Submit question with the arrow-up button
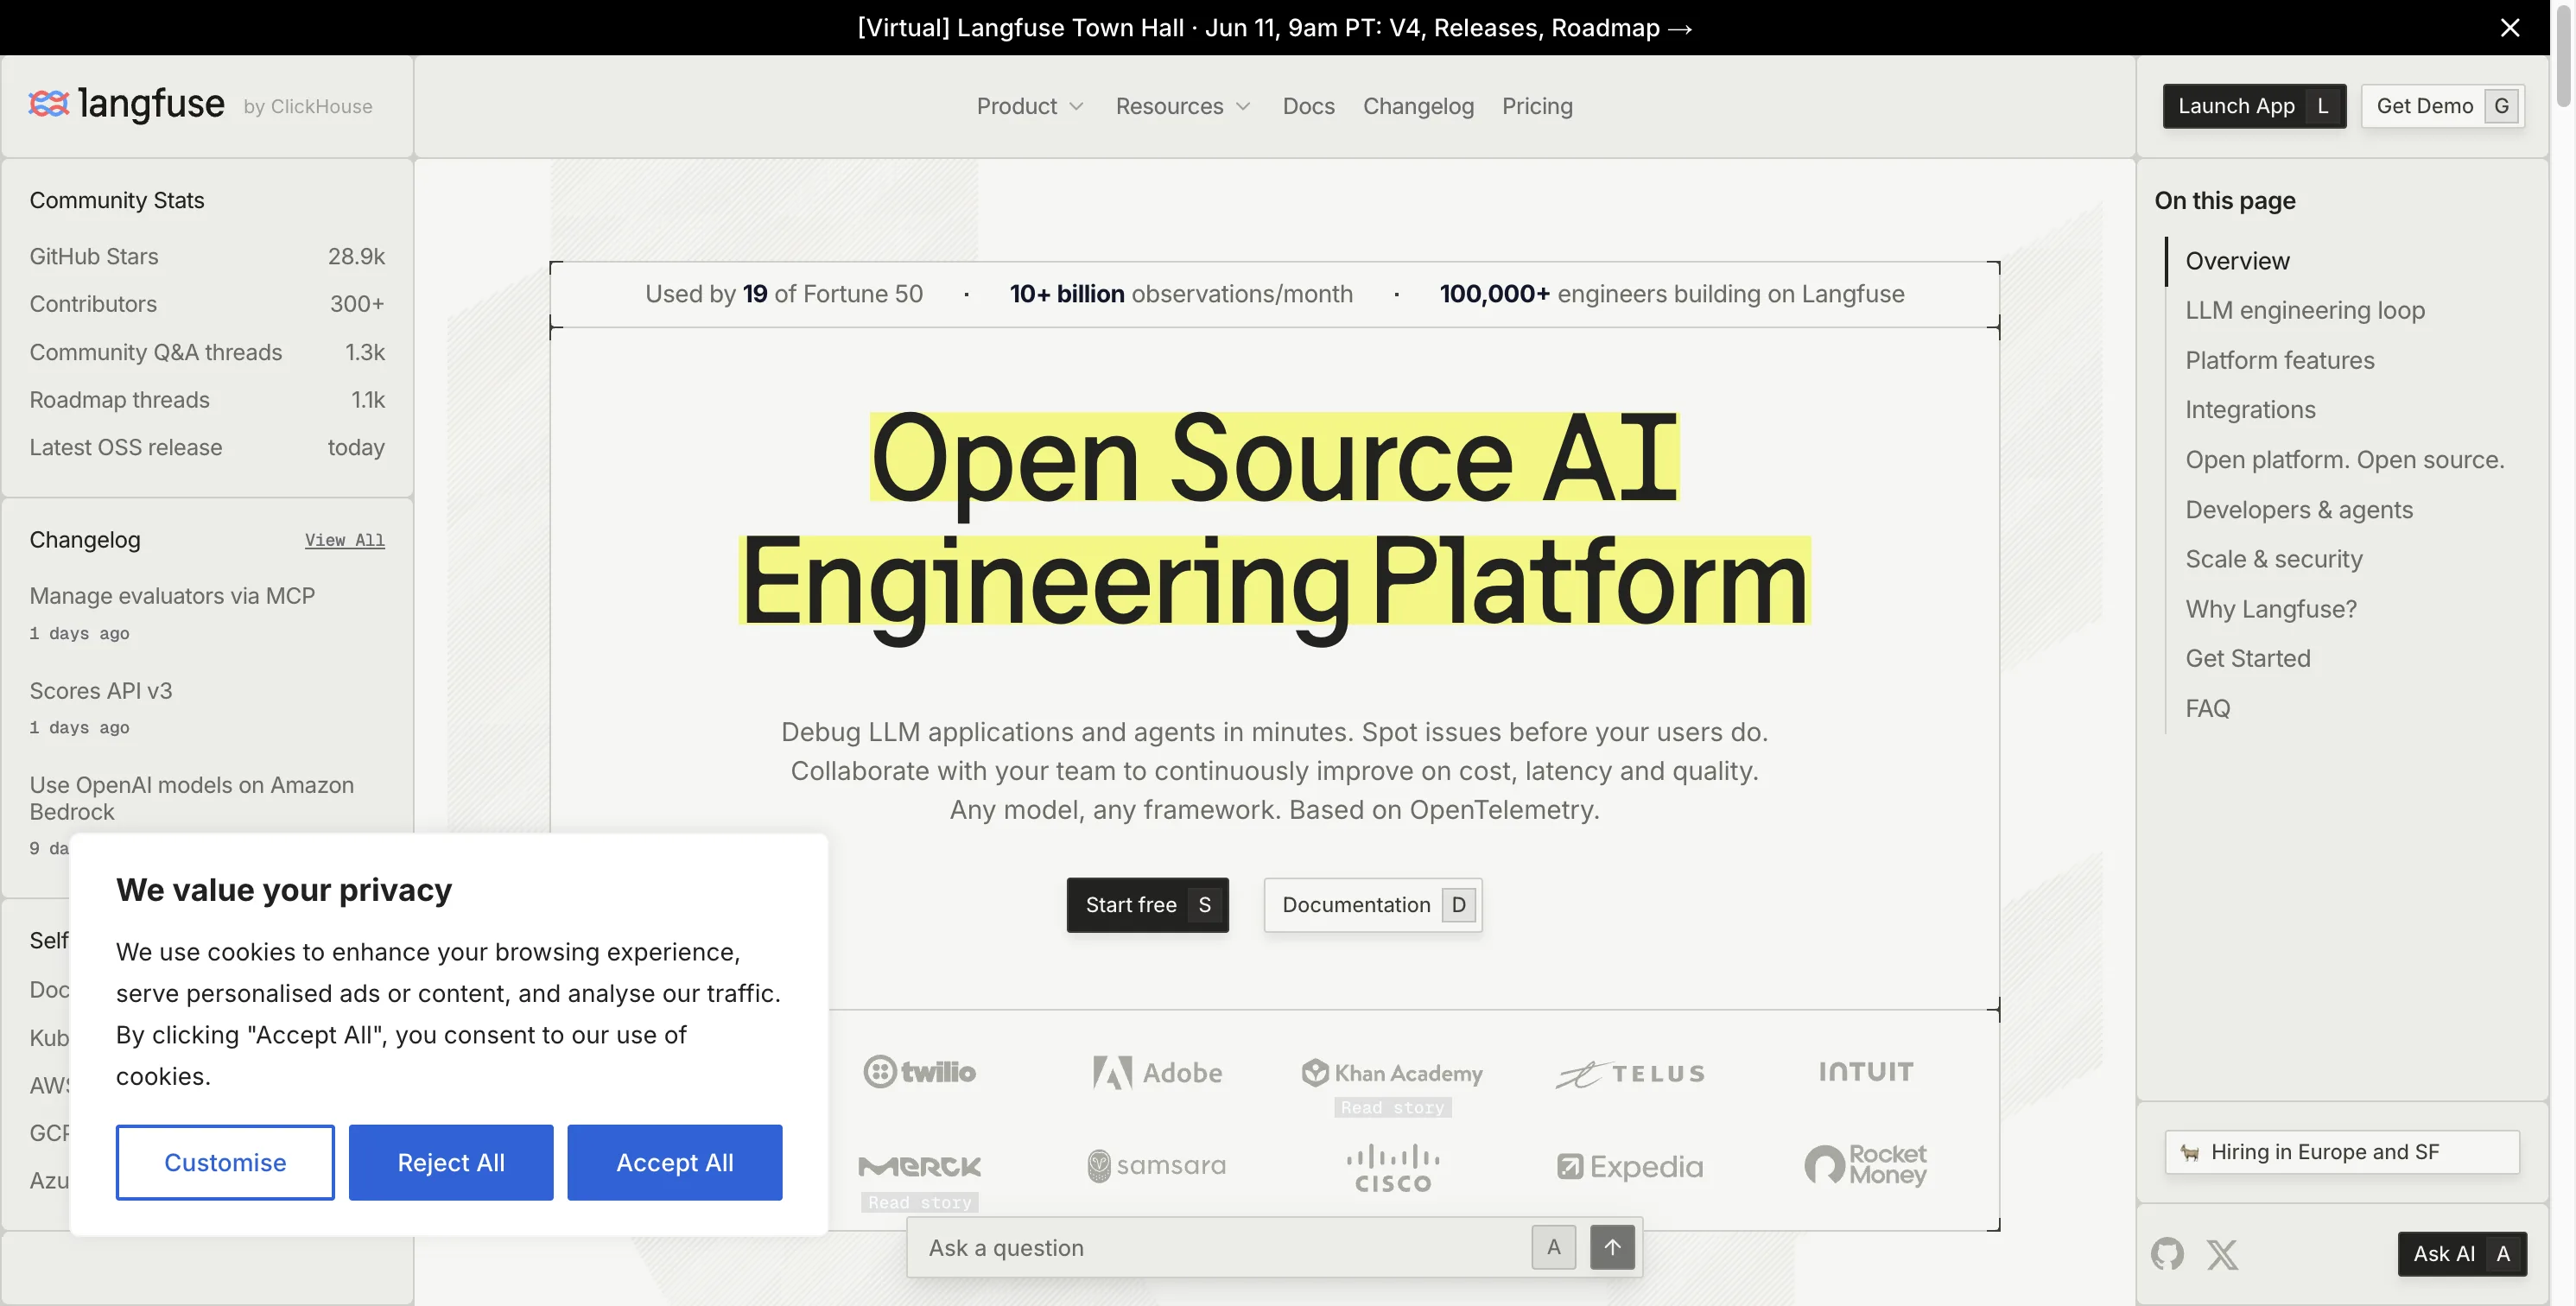 (1612, 1247)
